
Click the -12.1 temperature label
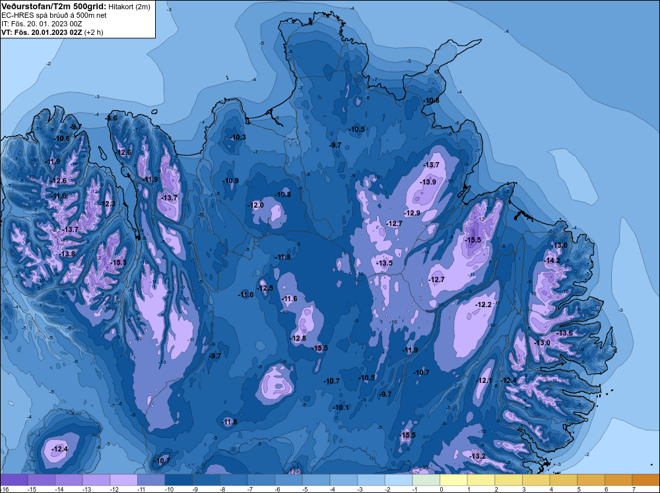tap(484, 380)
